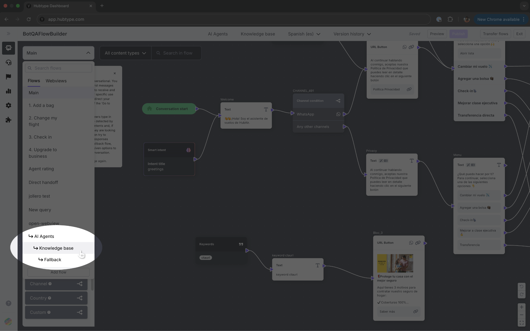Viewport: 530px width, 331px height.
Task: Expand the left sidebar with double chevron
Action: click(x=9, y=34)
